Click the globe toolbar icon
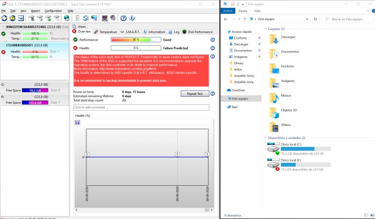The height and width of the screenshot is (219, 375). 67,18
